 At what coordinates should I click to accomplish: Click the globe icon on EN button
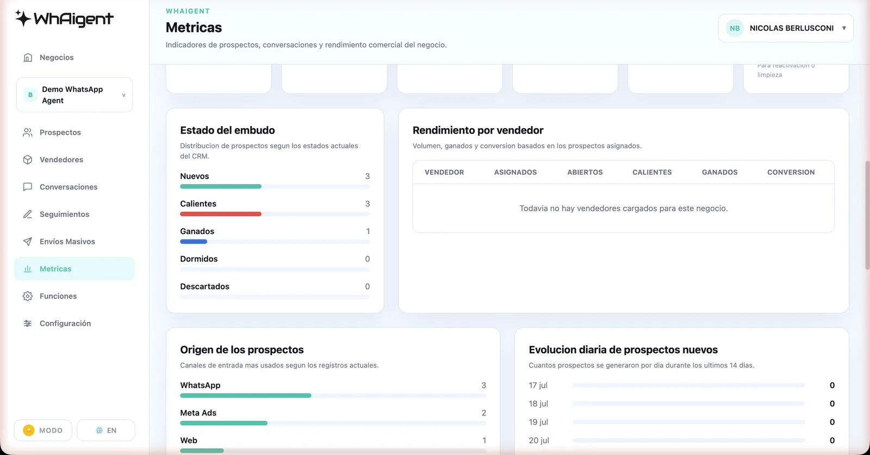pos(100,430)
